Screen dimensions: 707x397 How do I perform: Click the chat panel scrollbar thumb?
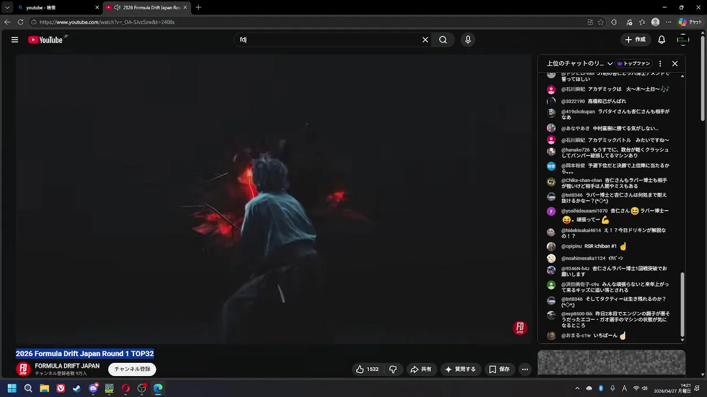click(x=682, y=305)
